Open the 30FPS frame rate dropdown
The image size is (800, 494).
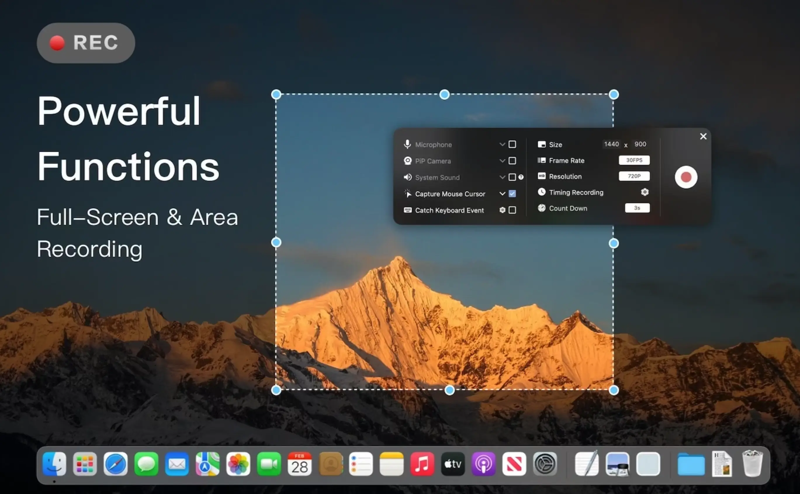pyautogui.click(x=634, y=160)
